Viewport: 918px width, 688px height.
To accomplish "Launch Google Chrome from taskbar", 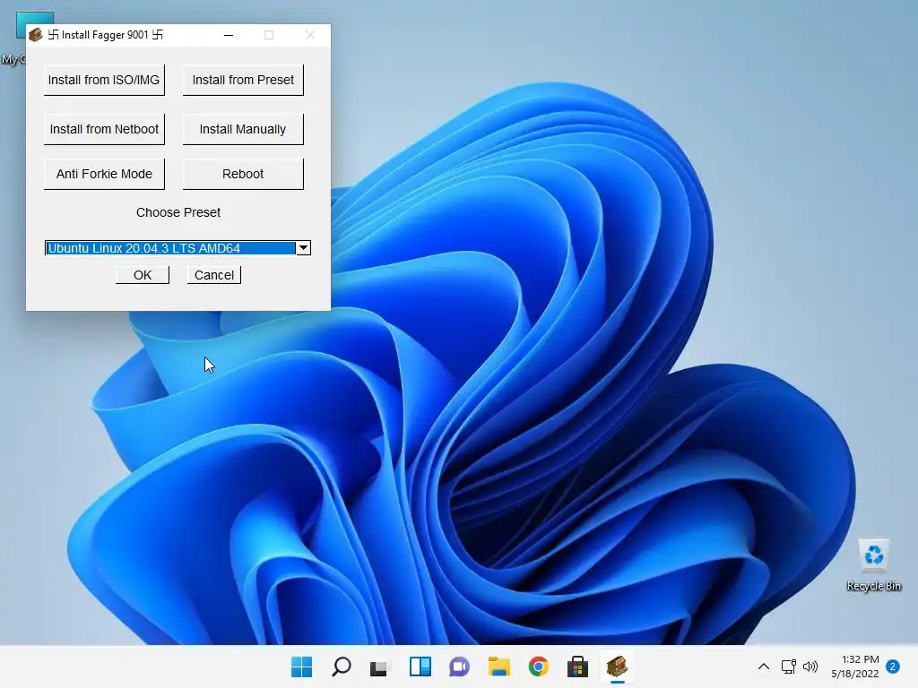I will click(x=538, y=666).
